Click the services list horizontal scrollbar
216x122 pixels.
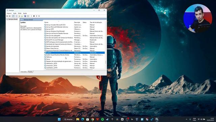(69, 69)
